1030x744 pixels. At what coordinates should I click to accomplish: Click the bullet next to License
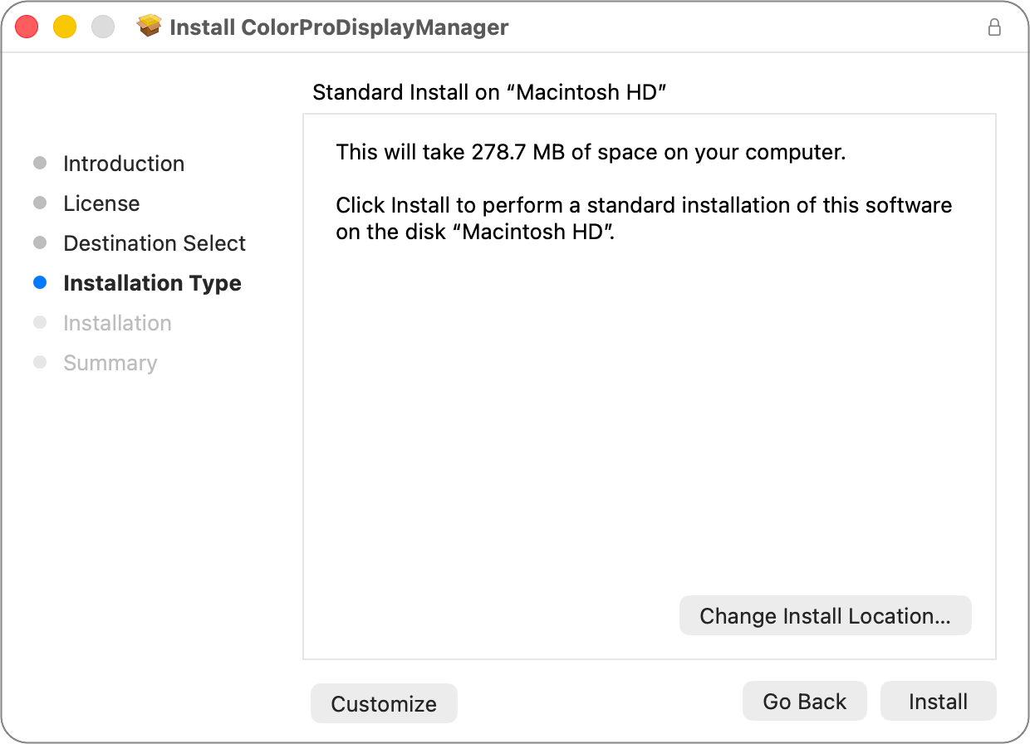tap(40, 203)
